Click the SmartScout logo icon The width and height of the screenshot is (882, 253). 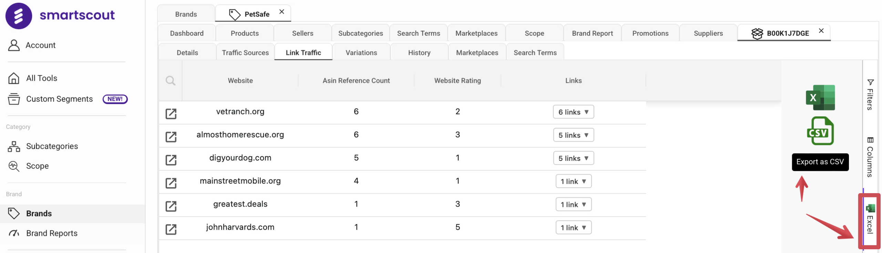click(19, 16)
